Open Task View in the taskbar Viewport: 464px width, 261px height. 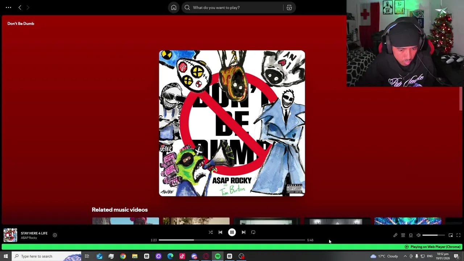[87, 256]
